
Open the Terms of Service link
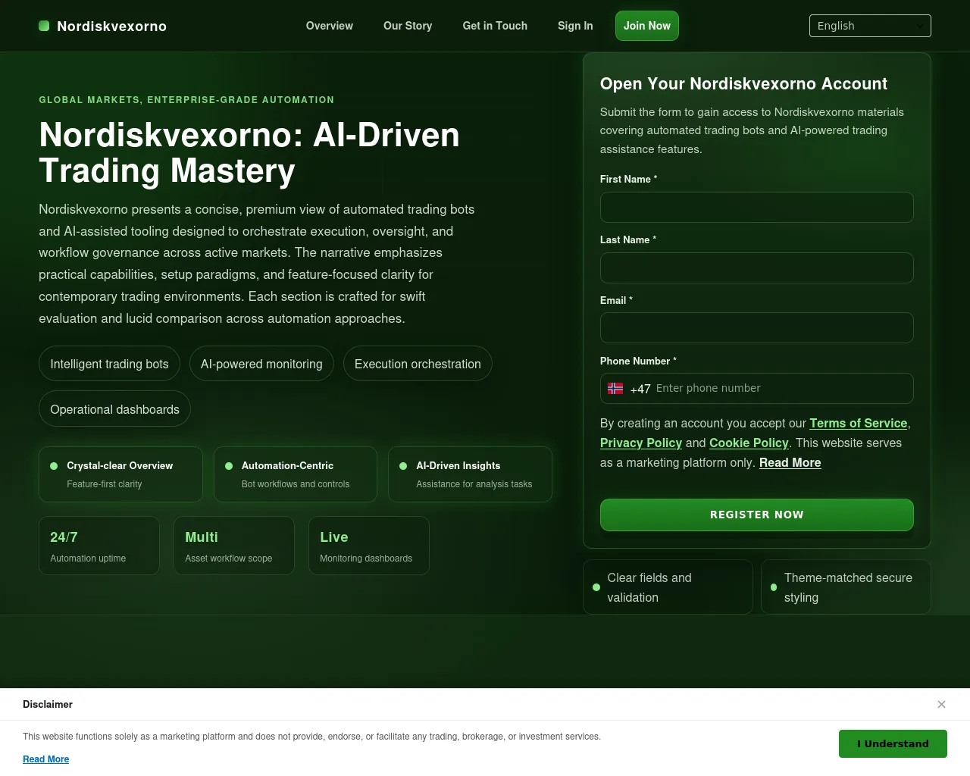pyautogui.click(x=859, y=423)
